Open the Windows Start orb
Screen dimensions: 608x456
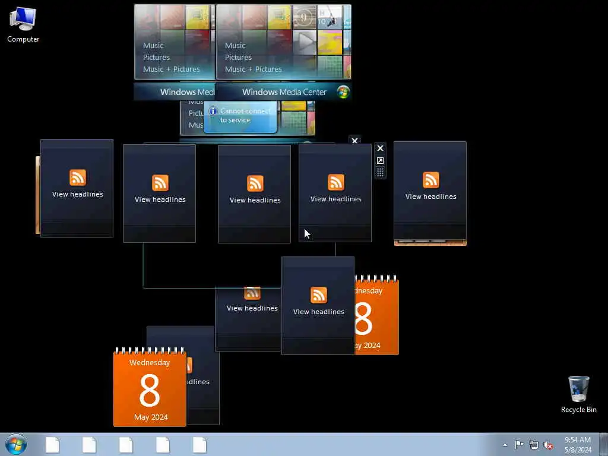click(16, 444)
